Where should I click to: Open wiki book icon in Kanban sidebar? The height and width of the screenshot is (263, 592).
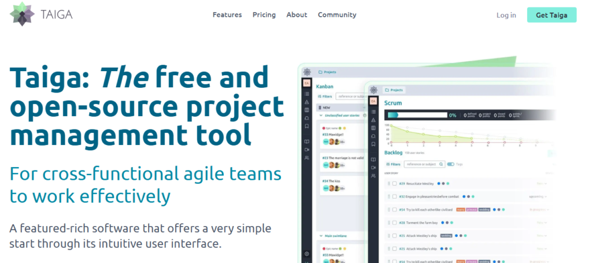pyautogui.click(x=307, y=142)
